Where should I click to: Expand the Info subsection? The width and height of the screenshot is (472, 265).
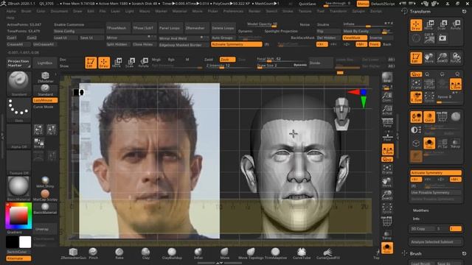[416, 219]
